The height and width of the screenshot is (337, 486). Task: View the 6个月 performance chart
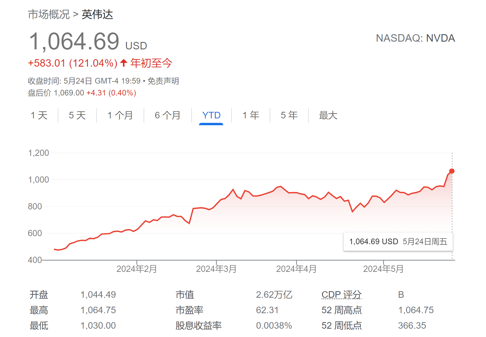coord(167,116)
